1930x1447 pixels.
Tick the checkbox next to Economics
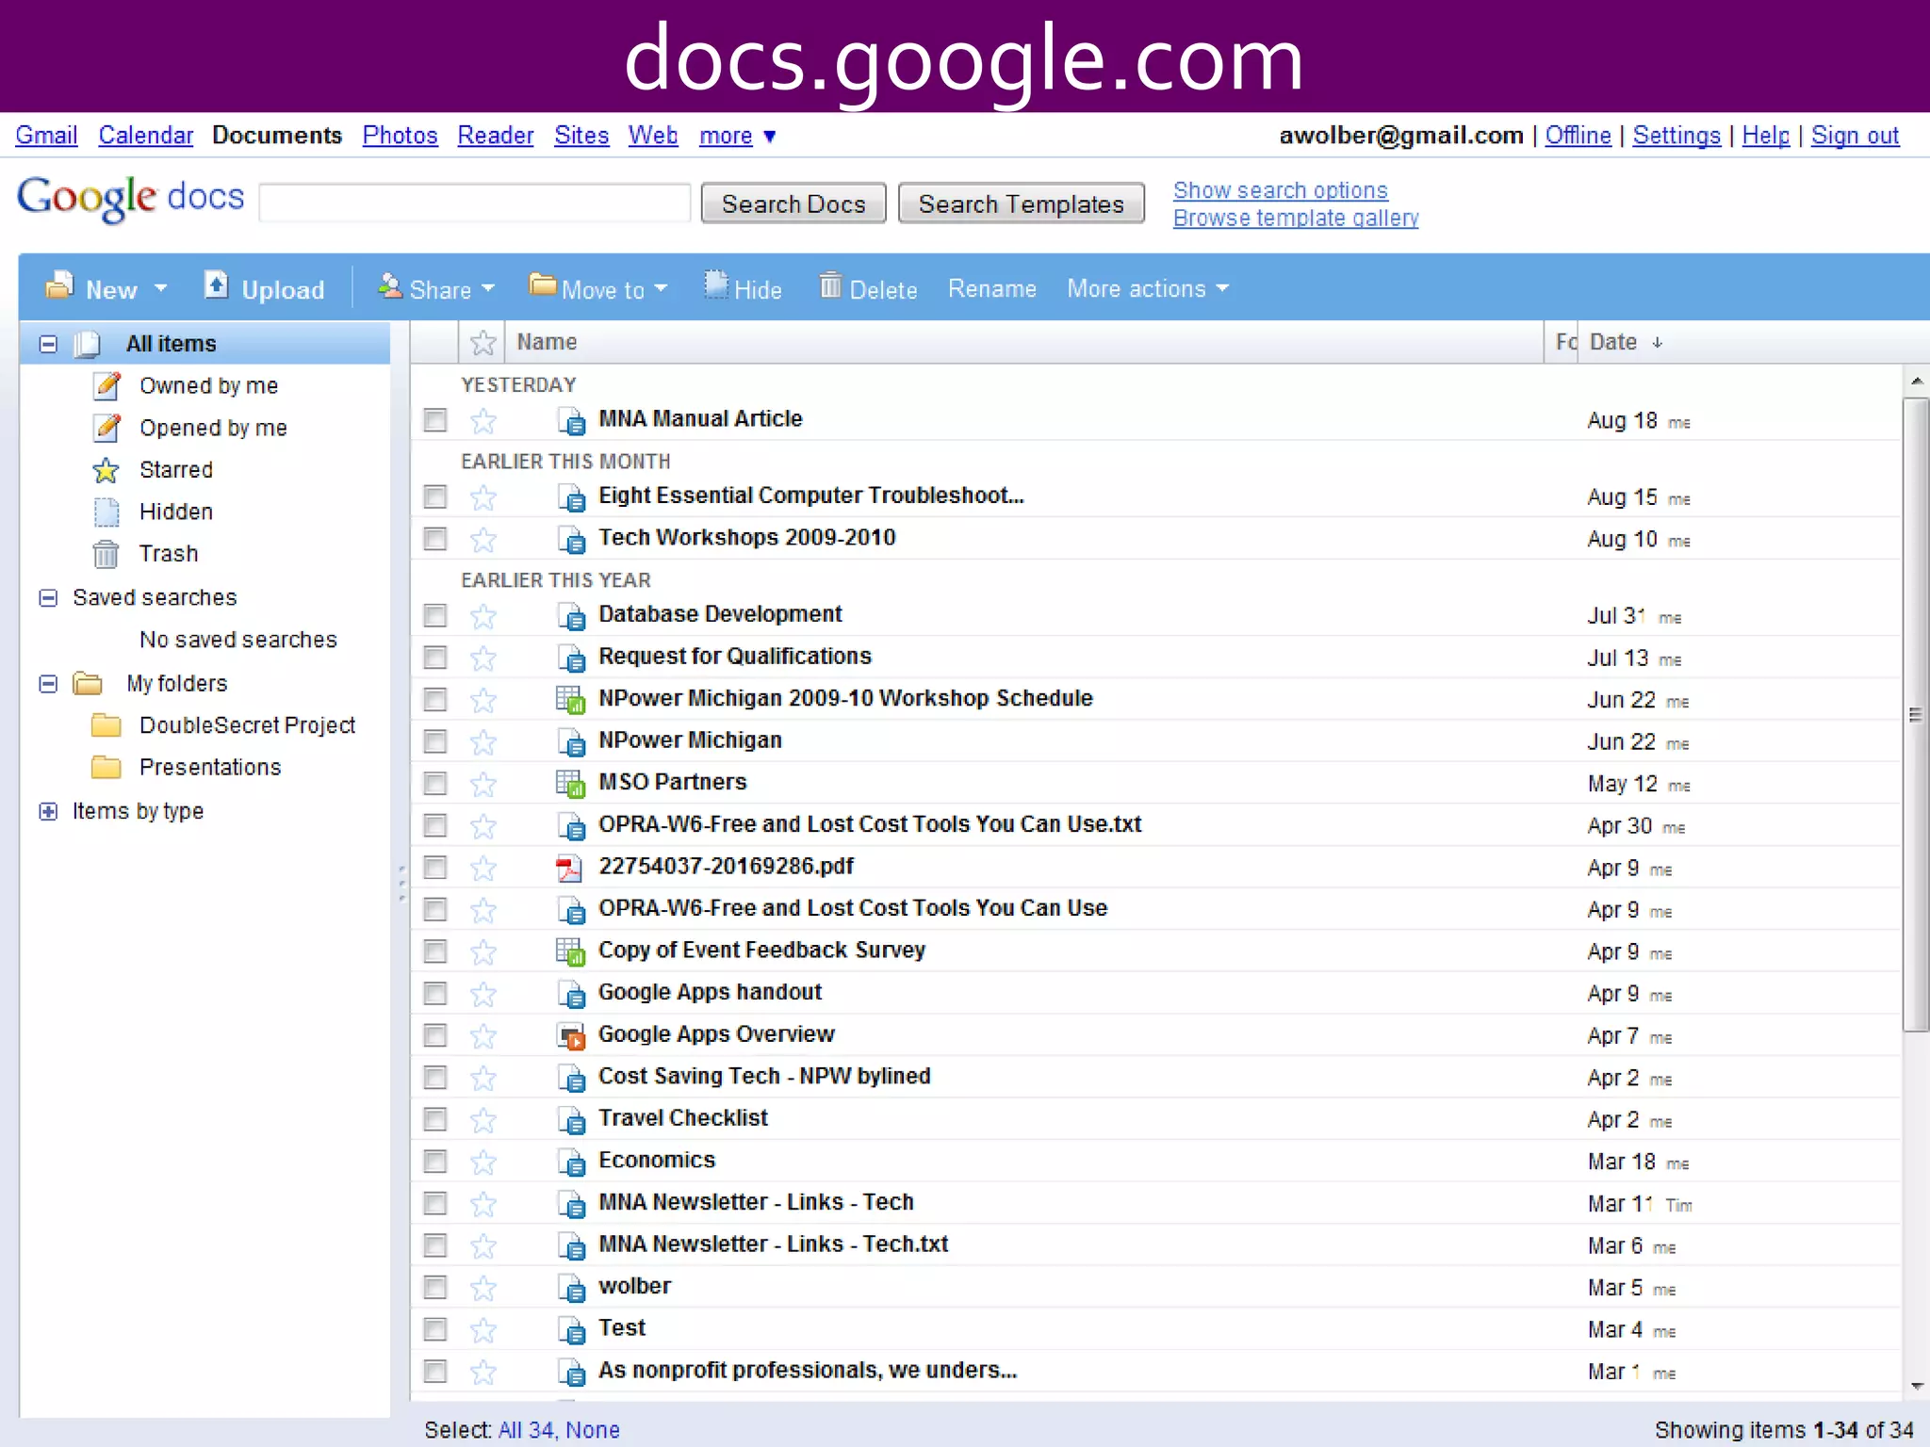[434, 1162]
